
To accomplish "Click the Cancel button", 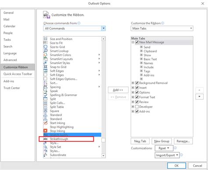I will tap(197, 166).
